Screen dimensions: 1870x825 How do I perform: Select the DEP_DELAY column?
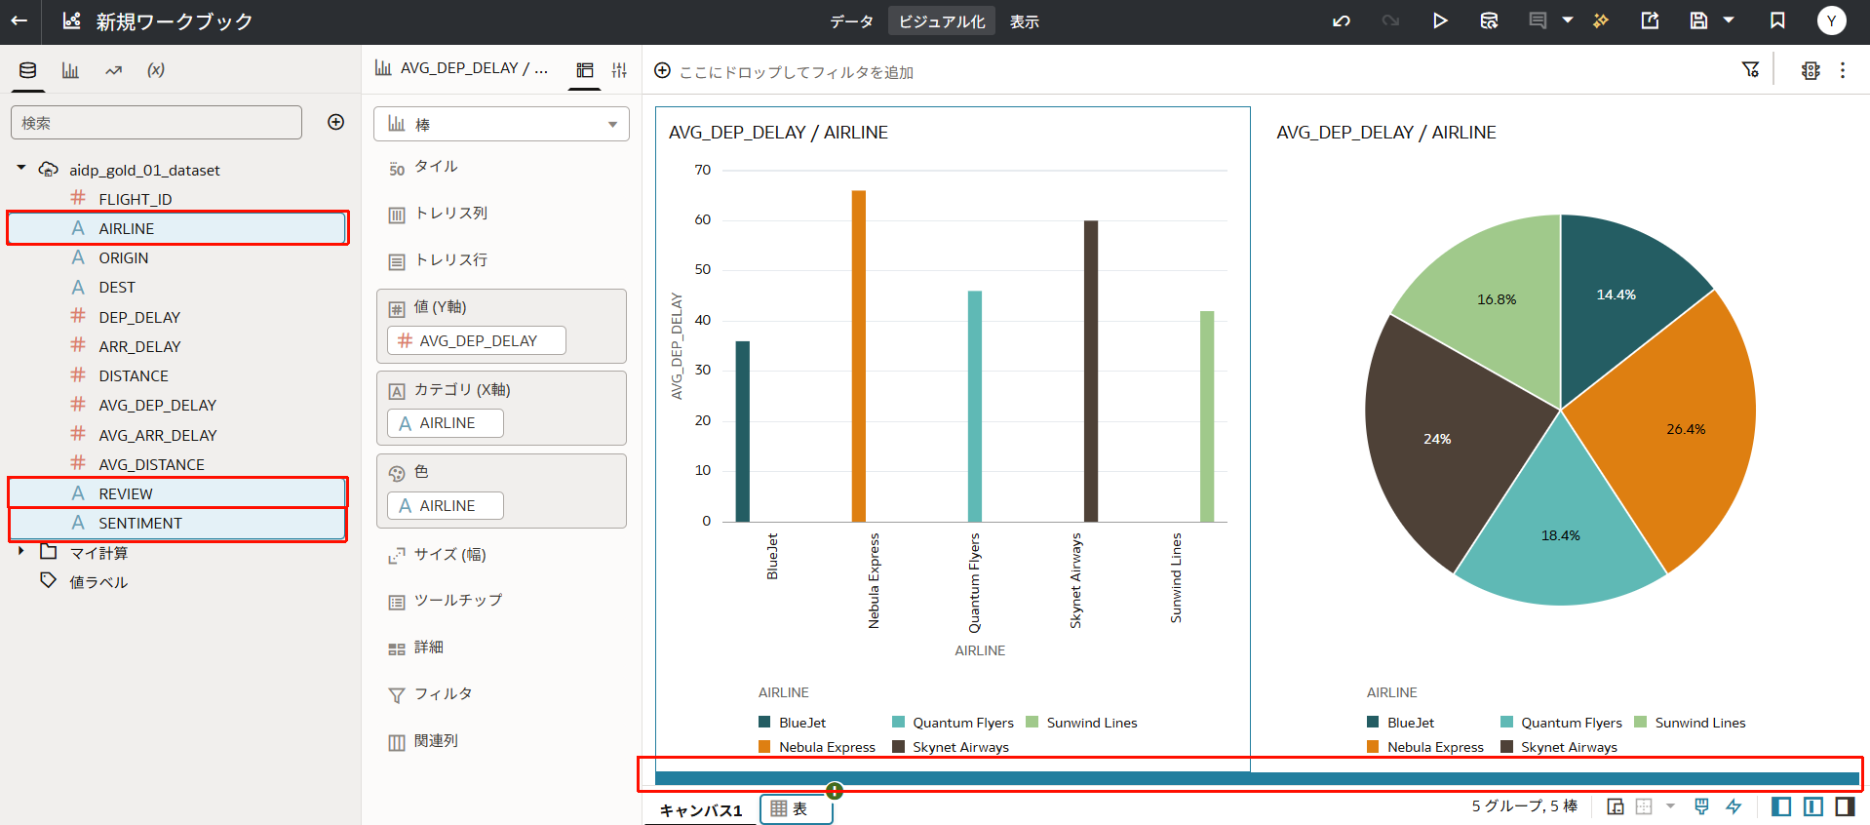coord(138,317)
